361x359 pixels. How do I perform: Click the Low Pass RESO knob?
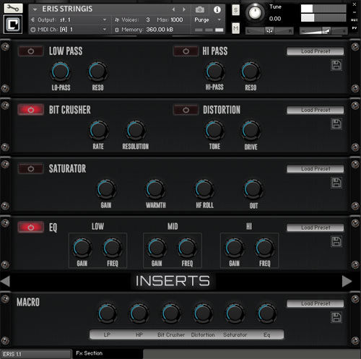click(x=97, y=72)
